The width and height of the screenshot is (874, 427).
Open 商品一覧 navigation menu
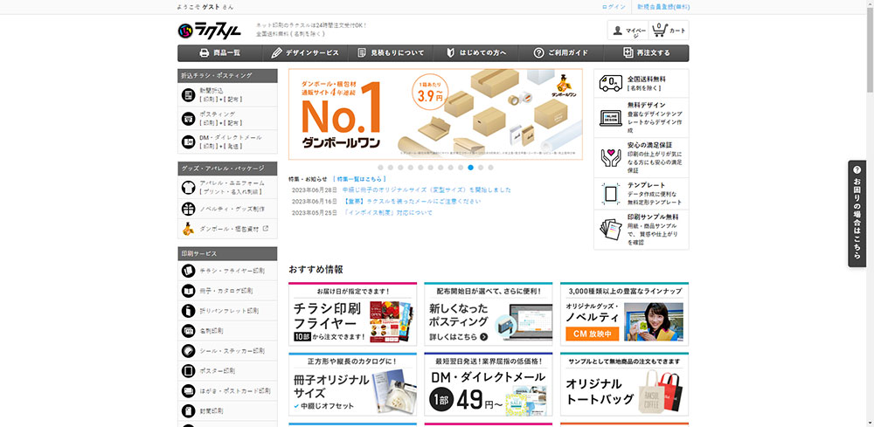(219, 53)
